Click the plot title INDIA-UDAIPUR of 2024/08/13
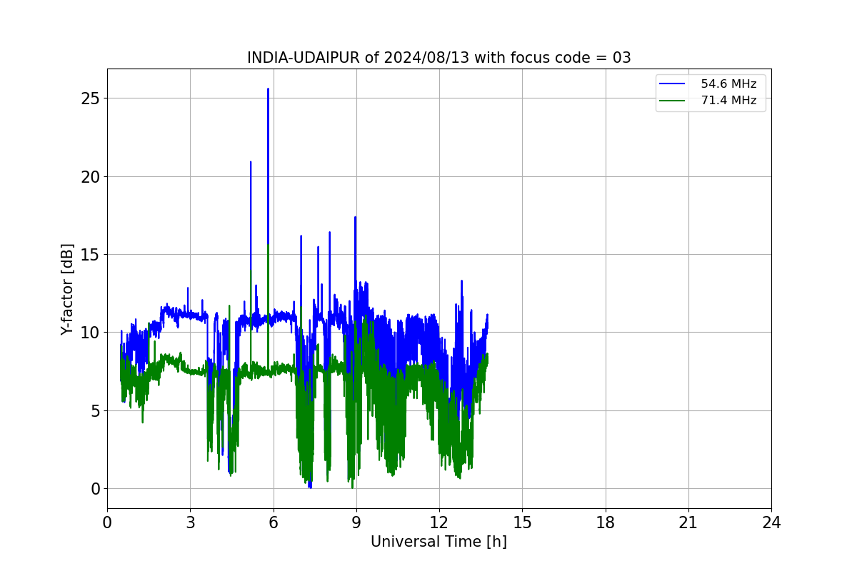Screen dimensions: 857x571 tap(438, 58)
